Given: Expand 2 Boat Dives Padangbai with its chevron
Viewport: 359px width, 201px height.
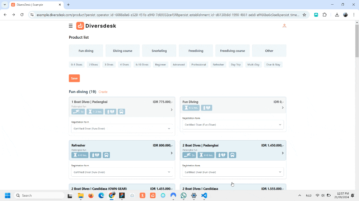Looking at the screenshot, I should 283,153.
